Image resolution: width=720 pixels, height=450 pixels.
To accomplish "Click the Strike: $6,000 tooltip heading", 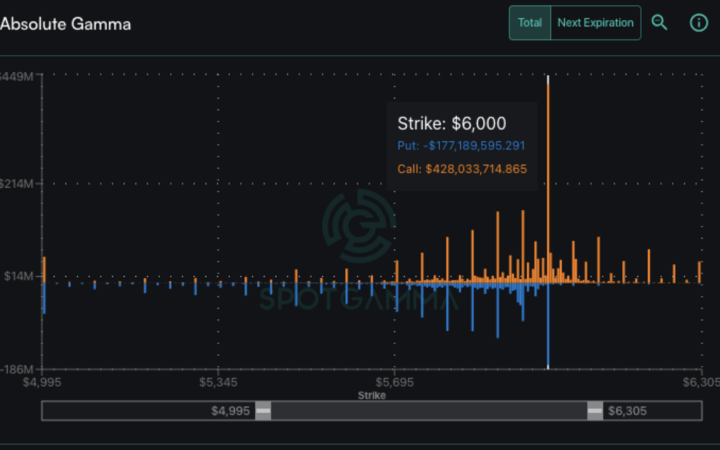I will [x=452, y=123].
